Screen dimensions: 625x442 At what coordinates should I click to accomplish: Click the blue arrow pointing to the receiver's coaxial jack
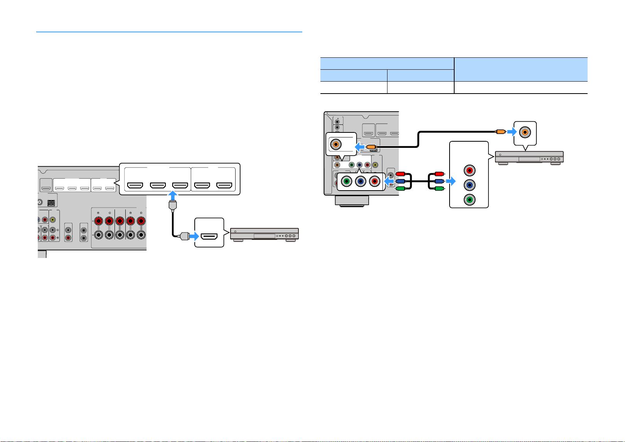click(x=360, y=147)
